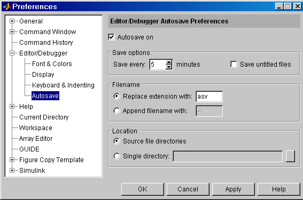
Task: Click the Apply button
Action: [x=233, y=189]
